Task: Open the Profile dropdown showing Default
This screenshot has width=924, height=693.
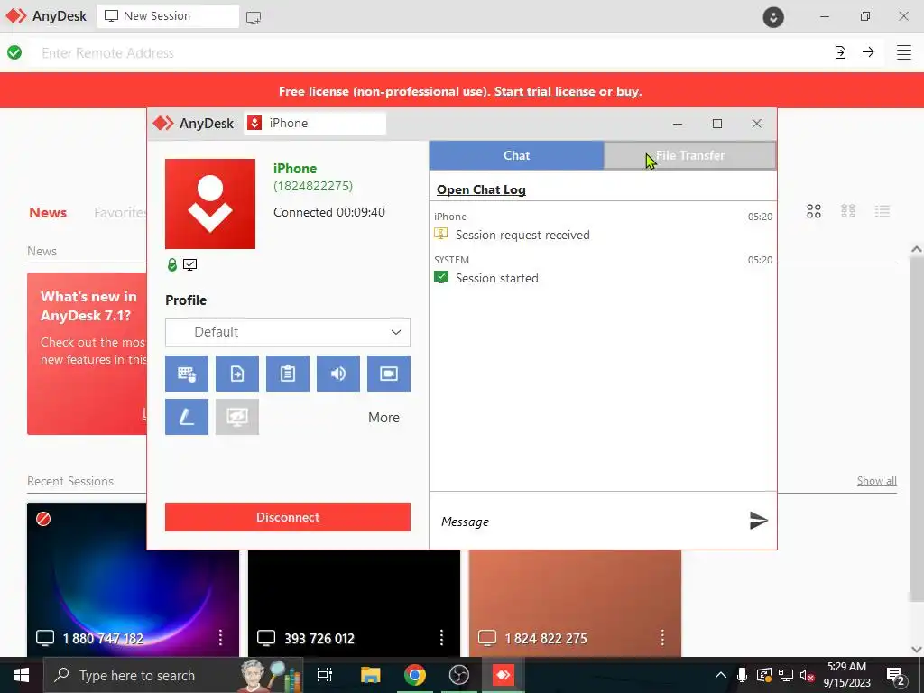Action: coord(288,332)
